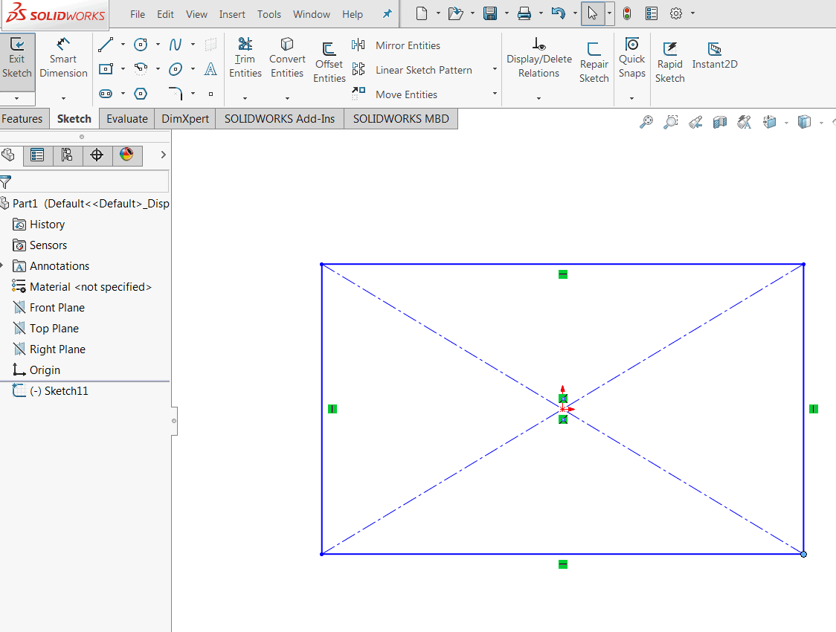Select the Sketch Fillet tool

point(176,94)
